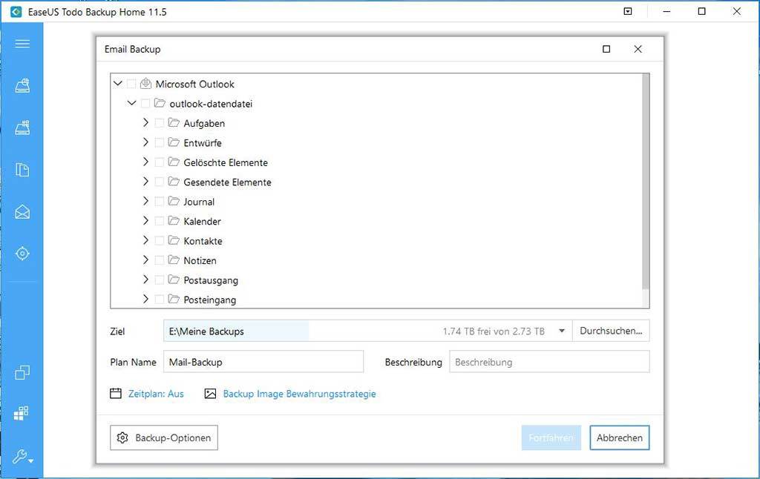Click the Aufgaben folder icon
The height and width of the screenshot is (479, 760).
174,122
